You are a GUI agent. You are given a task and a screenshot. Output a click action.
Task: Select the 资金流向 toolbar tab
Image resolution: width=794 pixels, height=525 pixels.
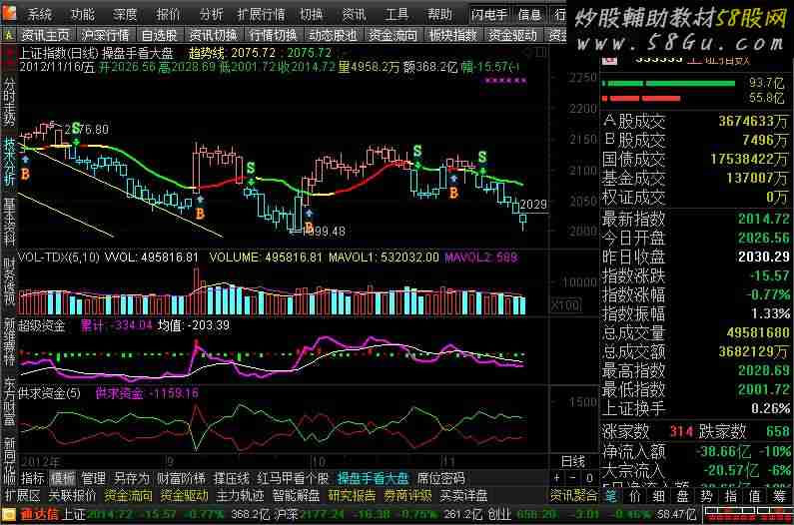tap(393, 35)
